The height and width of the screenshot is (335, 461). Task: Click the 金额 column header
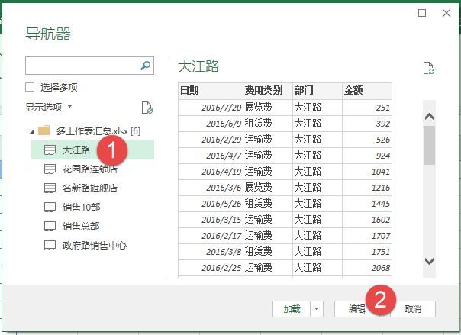coord(367,91)
